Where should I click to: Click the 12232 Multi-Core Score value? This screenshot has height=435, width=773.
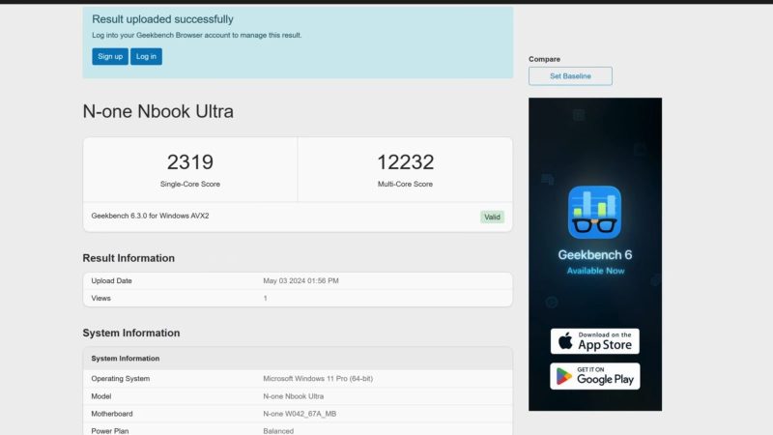(x=405, y=162)
